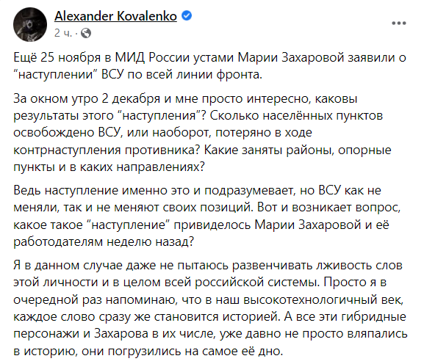Click the paragraph starting 'Ещё 25 ноября'

(x=210, y=66)
